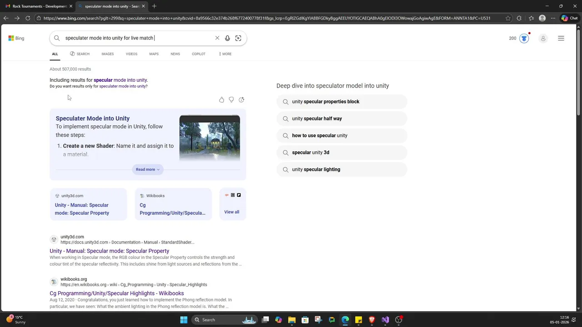
Task: Click the feedback icon next to thumbs down
Action: coord(241,99)
